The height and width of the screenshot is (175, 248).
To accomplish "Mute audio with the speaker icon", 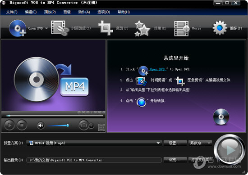I will click(41, 126).
